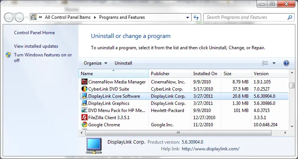The height and width of the screenshot is (159, 298).
Task: Click Programs and Features breadcrumb
Action: [x=122, y=17]
